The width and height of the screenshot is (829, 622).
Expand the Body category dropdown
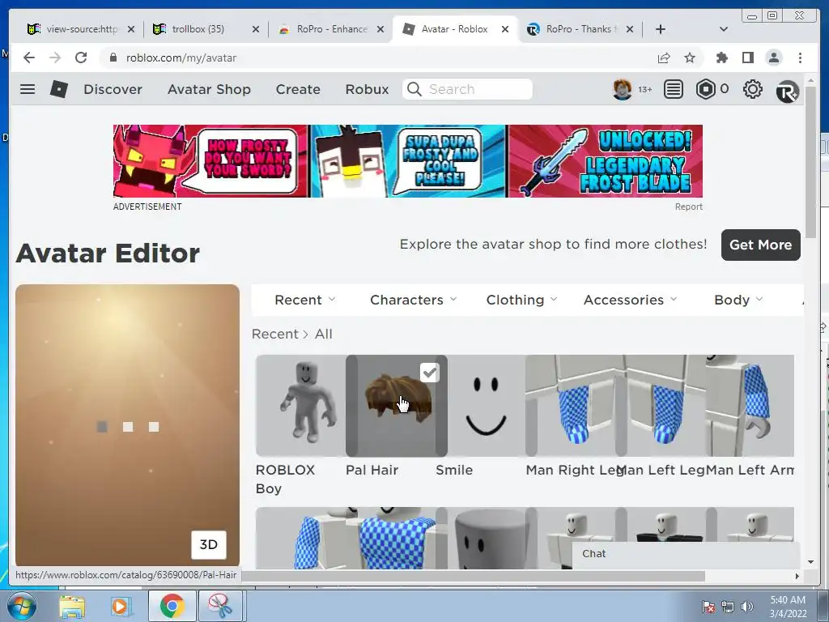(738, 300)
